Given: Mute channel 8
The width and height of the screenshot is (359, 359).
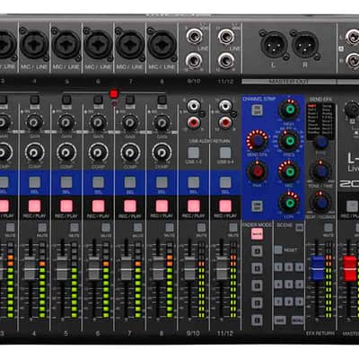Looking at the screenshot, I should (x=170, y=228).
